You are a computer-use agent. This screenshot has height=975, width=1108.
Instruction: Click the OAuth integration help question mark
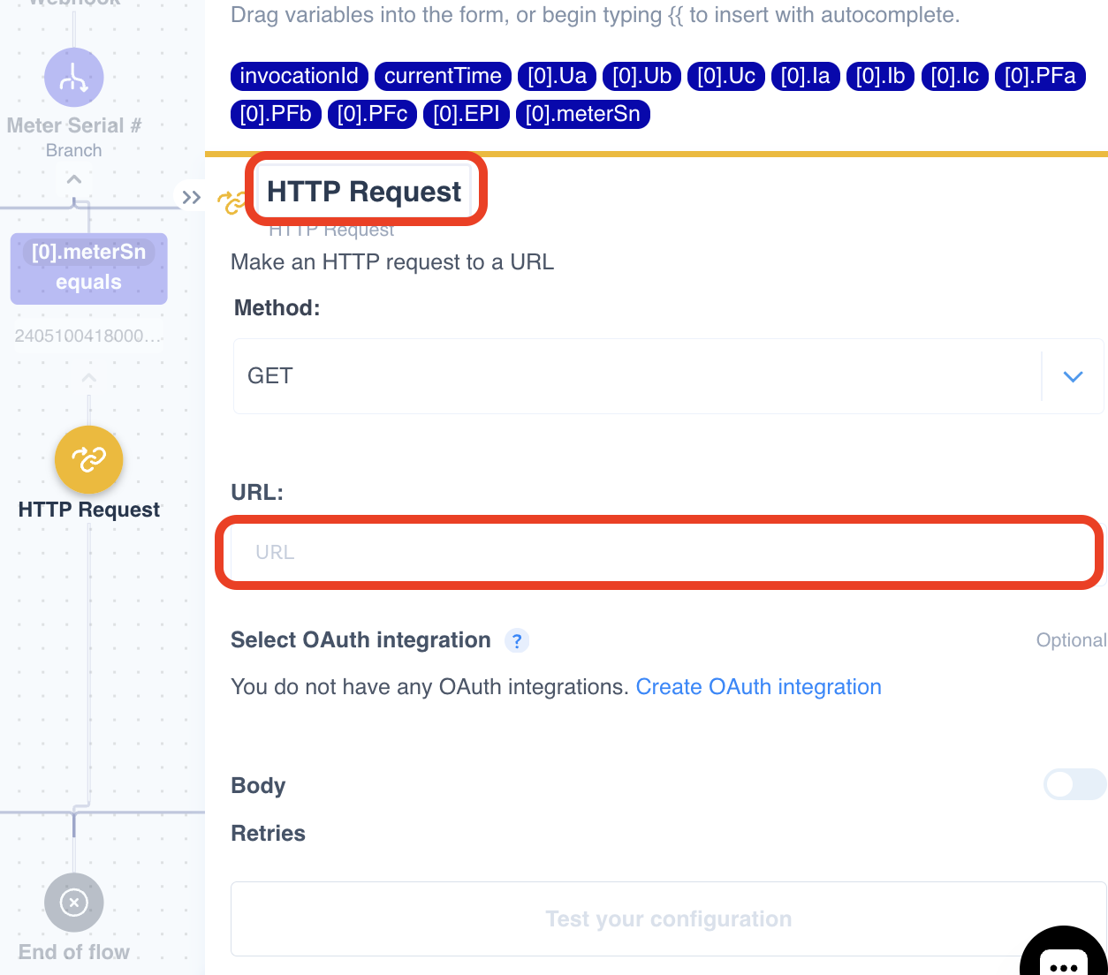pos(517,640)
